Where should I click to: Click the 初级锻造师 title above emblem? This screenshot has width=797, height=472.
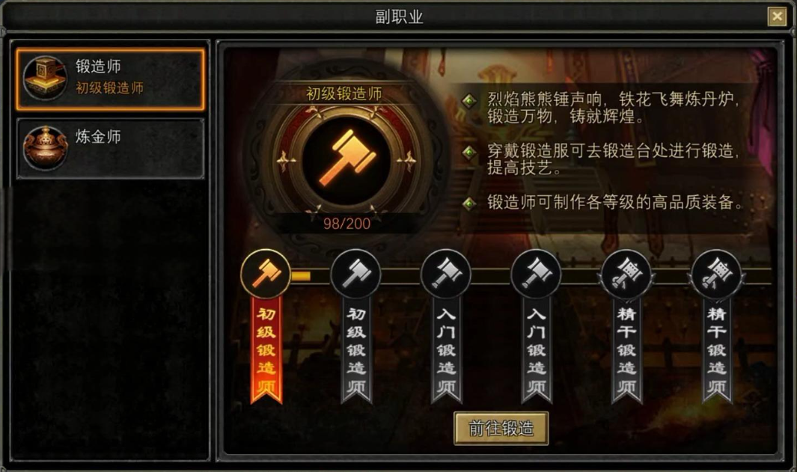click(343, 94)
